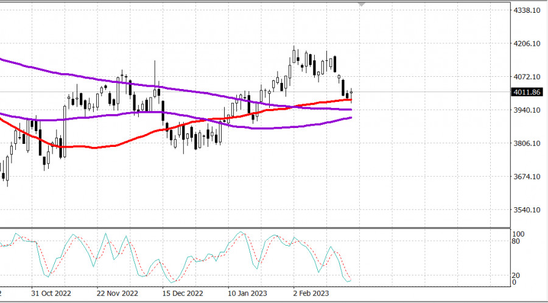Select the 22 Nov 2022 date label
This screenshot has width=548, height=303.
(x=118, y=293)
